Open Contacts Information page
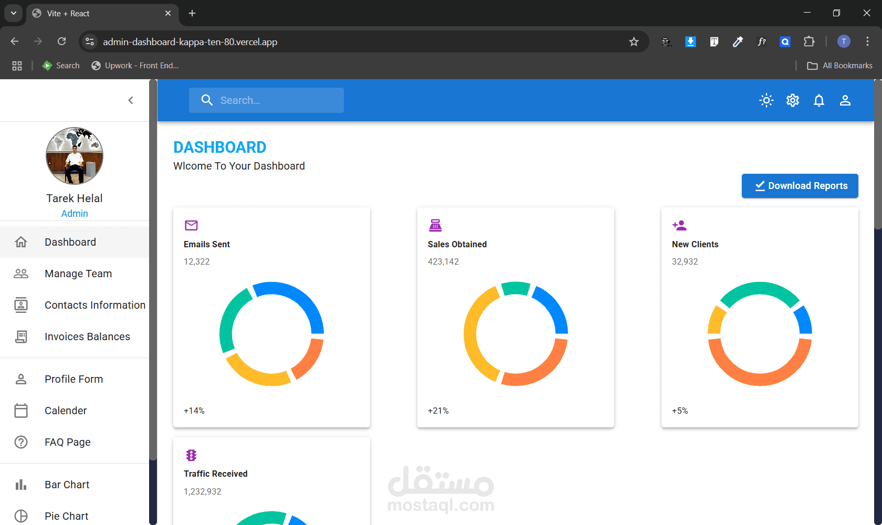This screenshot has width=882, height=525. coord(75,305)
